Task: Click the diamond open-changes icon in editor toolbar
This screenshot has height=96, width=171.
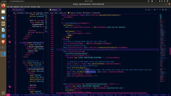Action: pos(154,10)
